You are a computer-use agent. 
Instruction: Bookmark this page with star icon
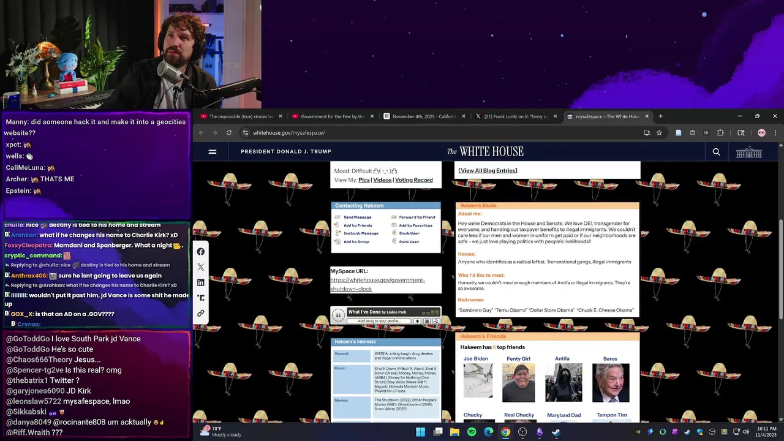[659, 132]
